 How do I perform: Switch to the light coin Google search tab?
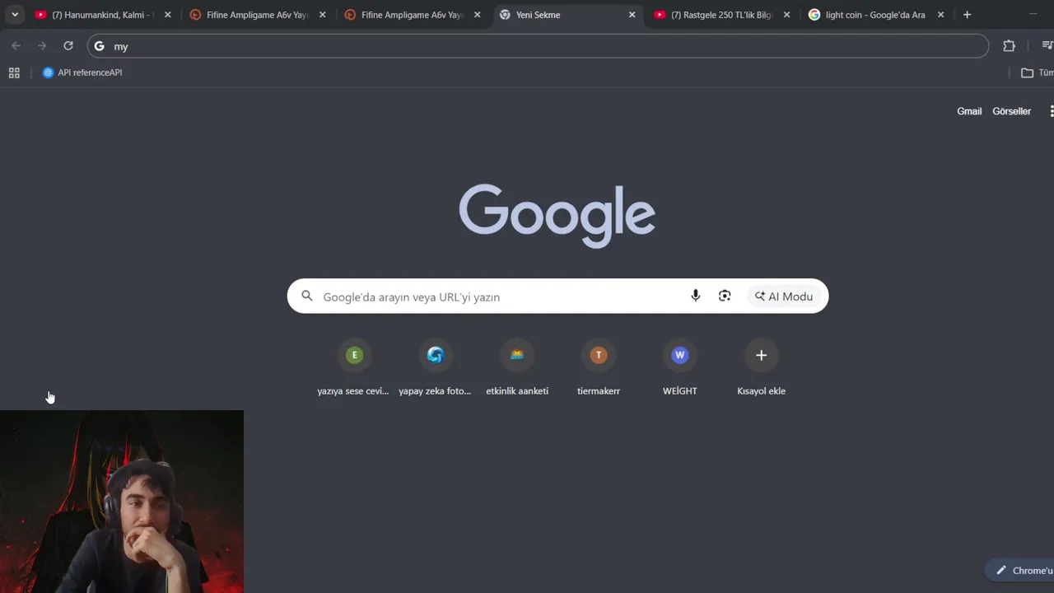pyautogui.click(x=874, y=15)
